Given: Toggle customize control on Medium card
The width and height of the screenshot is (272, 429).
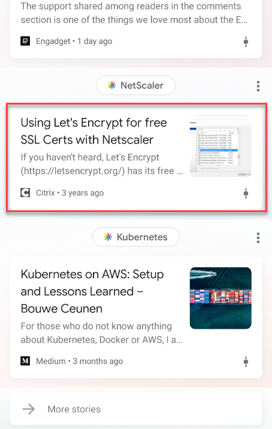Looking at the screenshot, I should tap(246, 362).
